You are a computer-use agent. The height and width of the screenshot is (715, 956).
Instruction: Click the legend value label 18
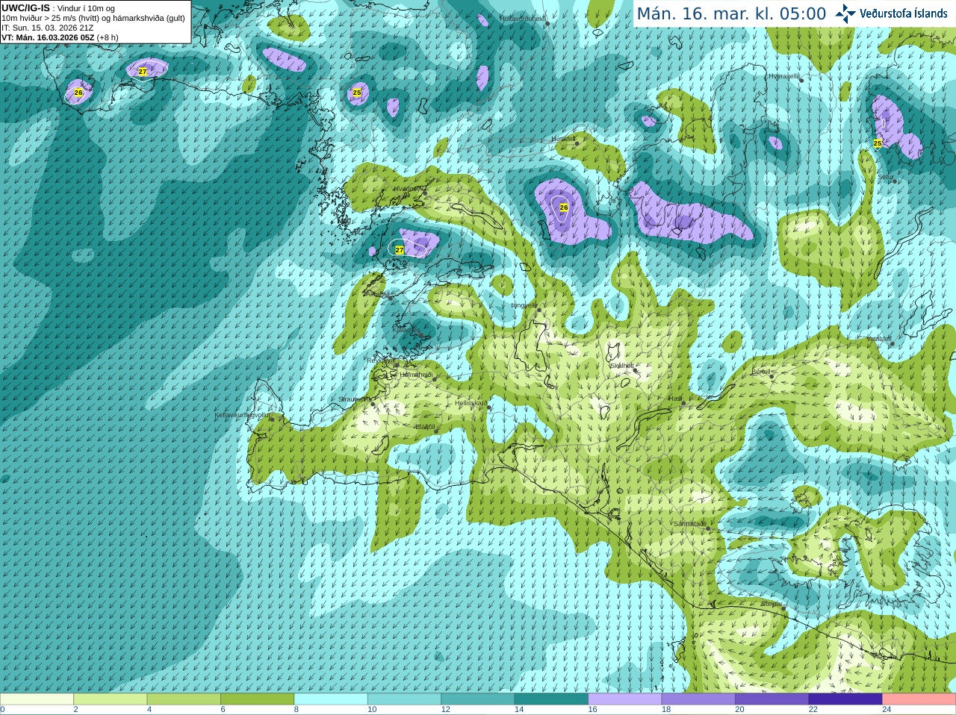pos(666,710)
